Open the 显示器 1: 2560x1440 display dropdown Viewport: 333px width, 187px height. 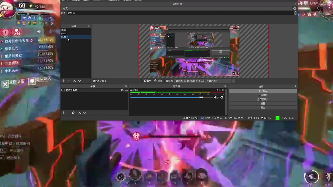click(x=205, y=81)
